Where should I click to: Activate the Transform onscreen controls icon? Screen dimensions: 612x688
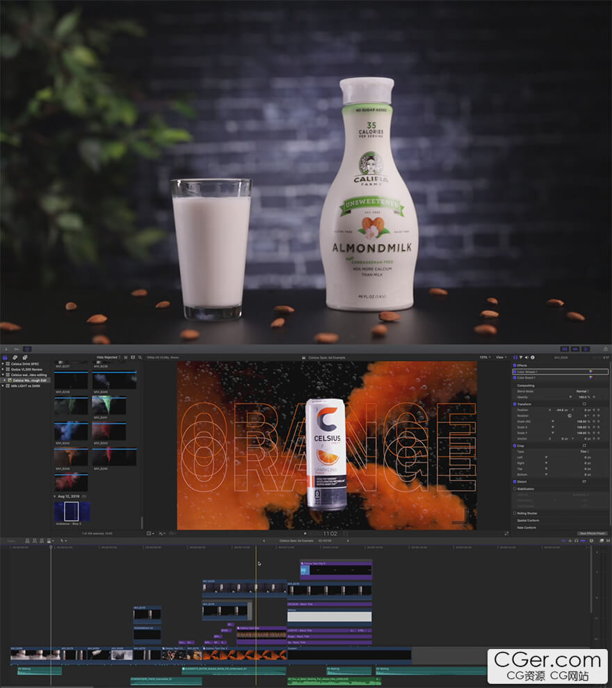tap(584, 403)
